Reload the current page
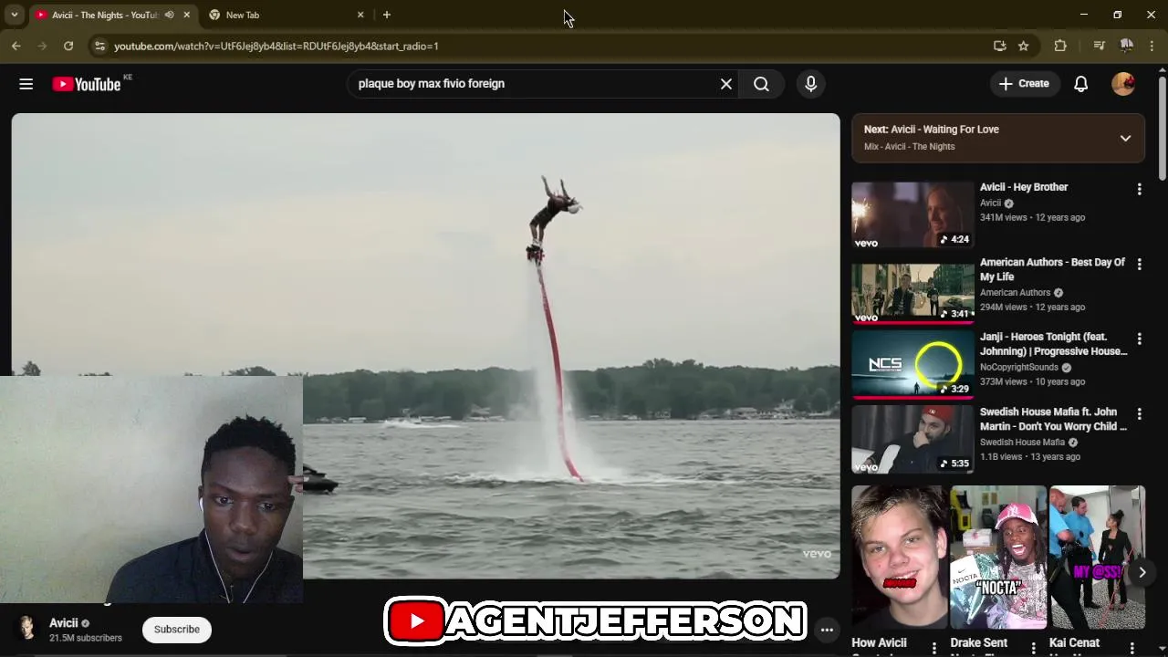Viewport: 1168px width, 657px height. [68, 46]
